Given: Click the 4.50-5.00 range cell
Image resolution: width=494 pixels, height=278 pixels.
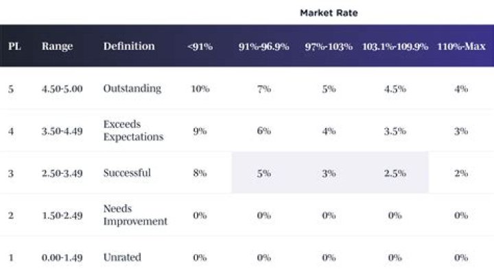Looking at the screenshot, I should [x=62, y=88].
